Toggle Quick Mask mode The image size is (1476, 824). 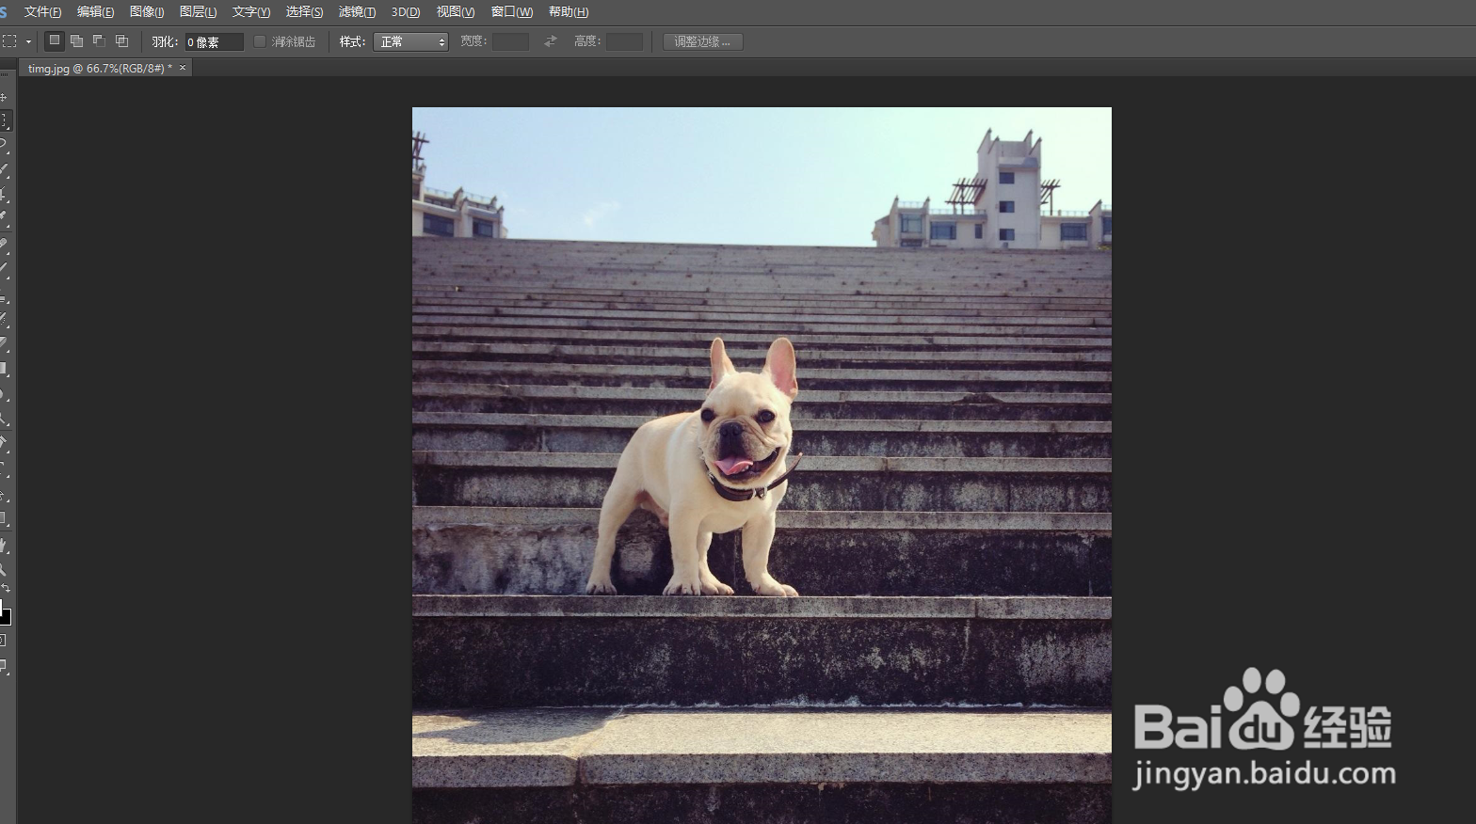coord(4,641)
